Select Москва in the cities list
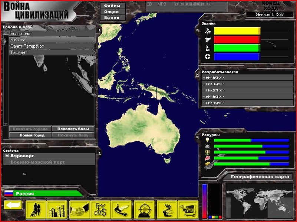Image resolution: width=297 pixels, height=222 pixels. (52, 40)
